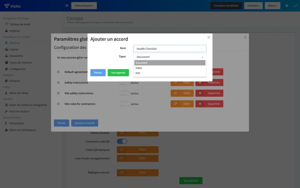The image size is (300, 188).
Task: Click Fermer in the Paramètres globaux dialog
Action: (61, 123)
